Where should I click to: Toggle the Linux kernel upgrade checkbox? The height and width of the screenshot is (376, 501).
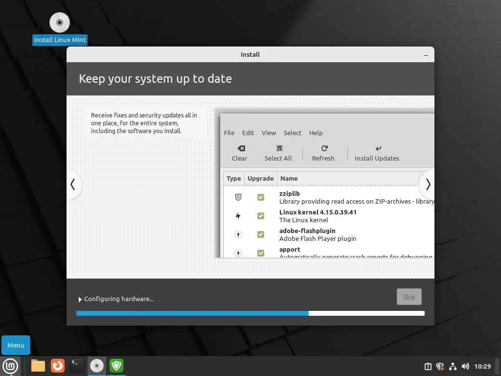click(x=261, y=216)
